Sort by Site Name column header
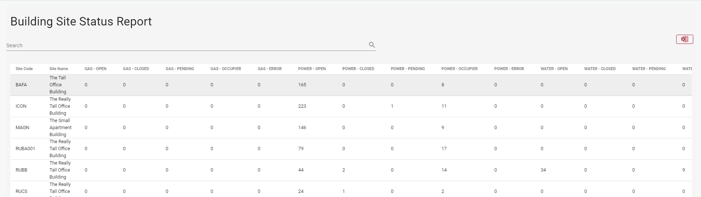 pos(59,69)
